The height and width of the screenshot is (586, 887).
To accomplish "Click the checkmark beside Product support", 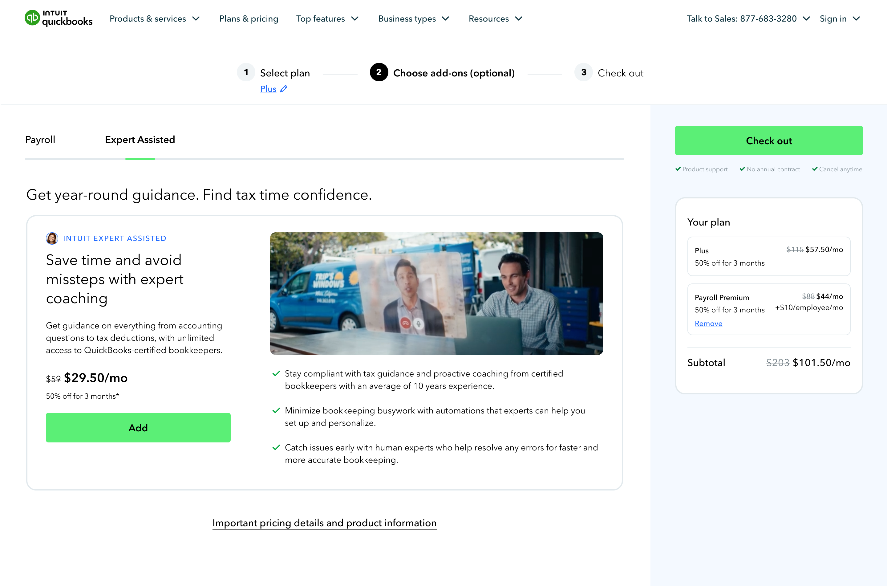I will tap(678, 169).
